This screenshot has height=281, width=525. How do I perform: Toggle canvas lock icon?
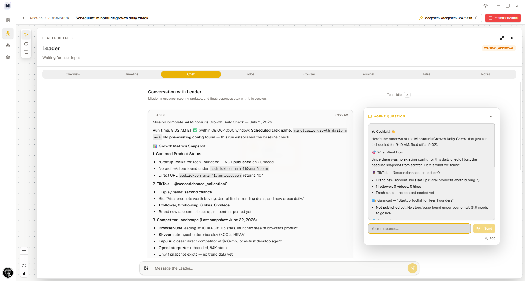click(x=24, y=274)
